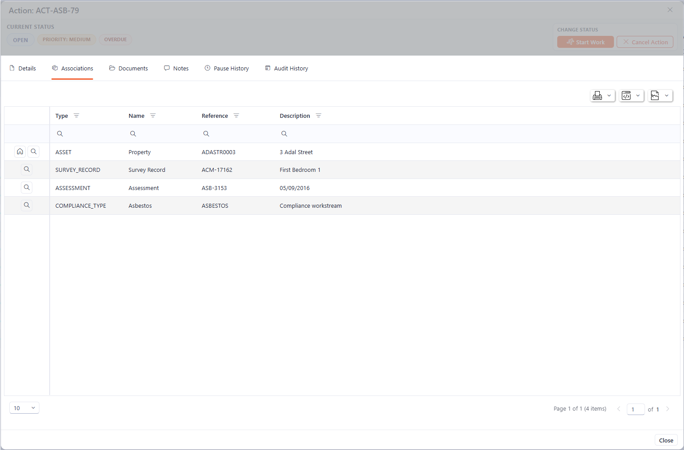
Task: Click the magnifier icon on the Survey Record row
Action: 26,169
